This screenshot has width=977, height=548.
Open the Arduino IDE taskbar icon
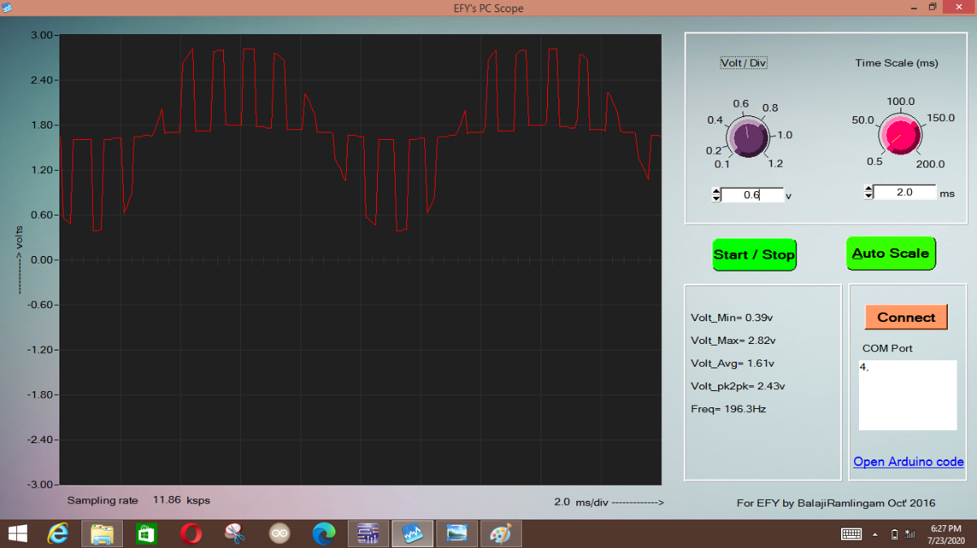[x=279, y=533]
